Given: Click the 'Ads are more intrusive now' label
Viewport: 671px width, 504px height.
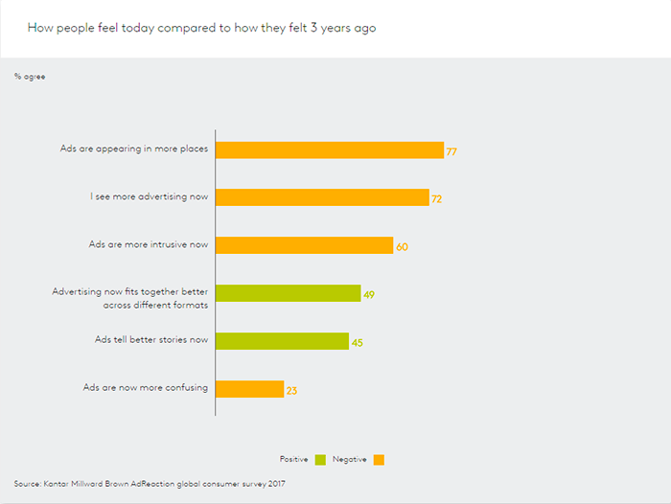Looking at the screenshot, I should 149,245.
